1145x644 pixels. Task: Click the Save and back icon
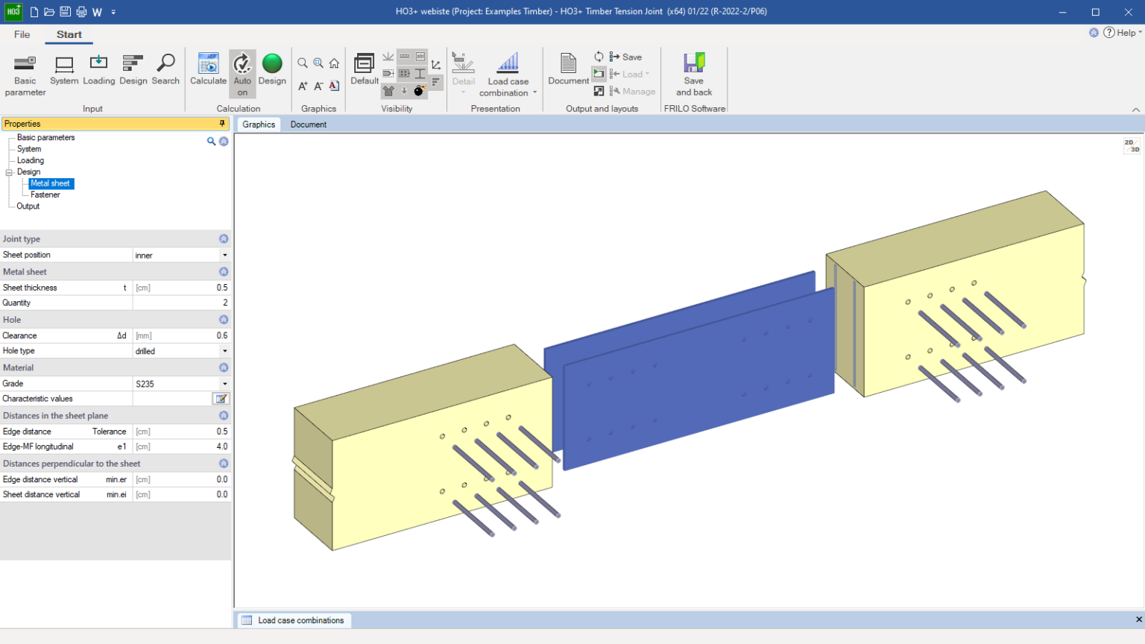pos(693,72)
